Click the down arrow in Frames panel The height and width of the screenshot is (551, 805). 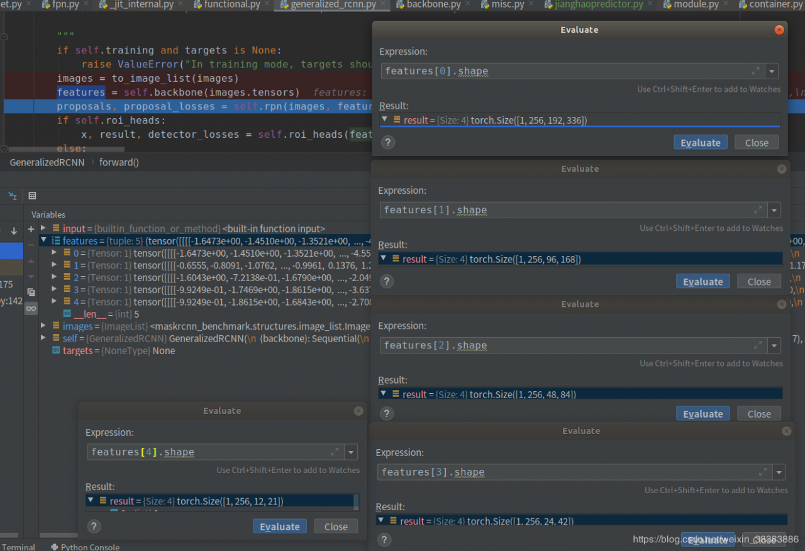pos(14,231)
